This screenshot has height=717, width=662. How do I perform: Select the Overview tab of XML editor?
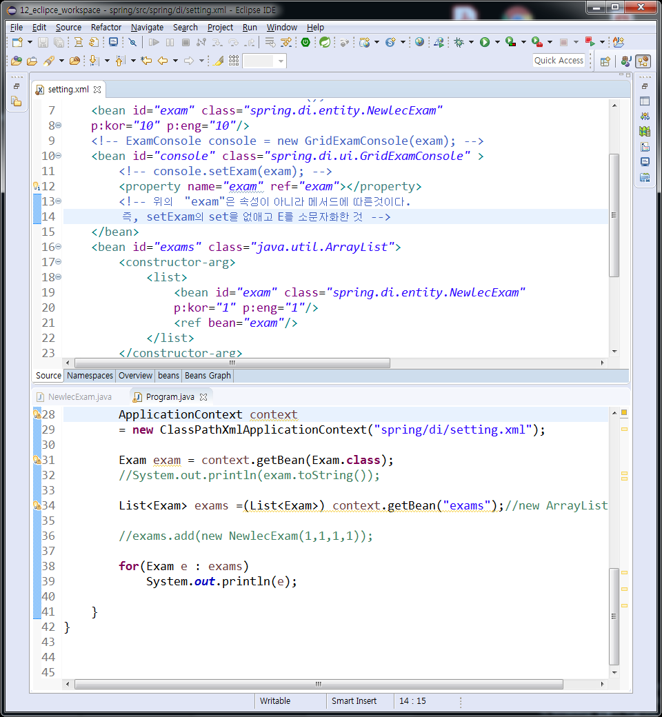(x=135, y=376)
